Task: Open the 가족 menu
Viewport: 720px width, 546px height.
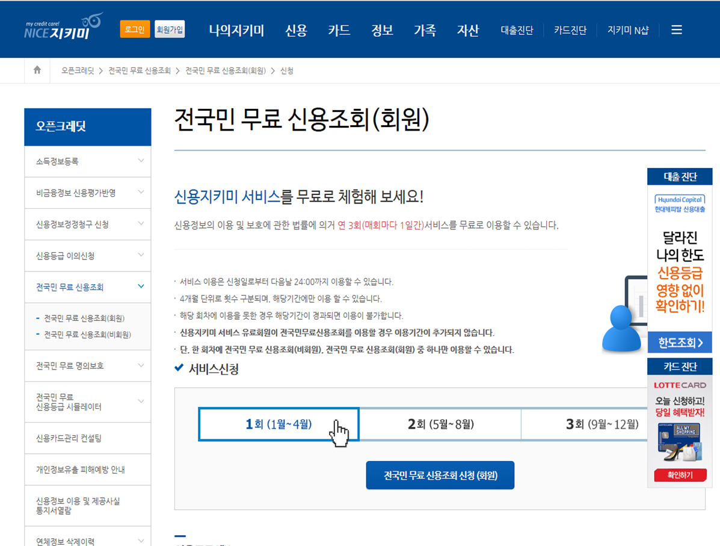Action: 425,30
